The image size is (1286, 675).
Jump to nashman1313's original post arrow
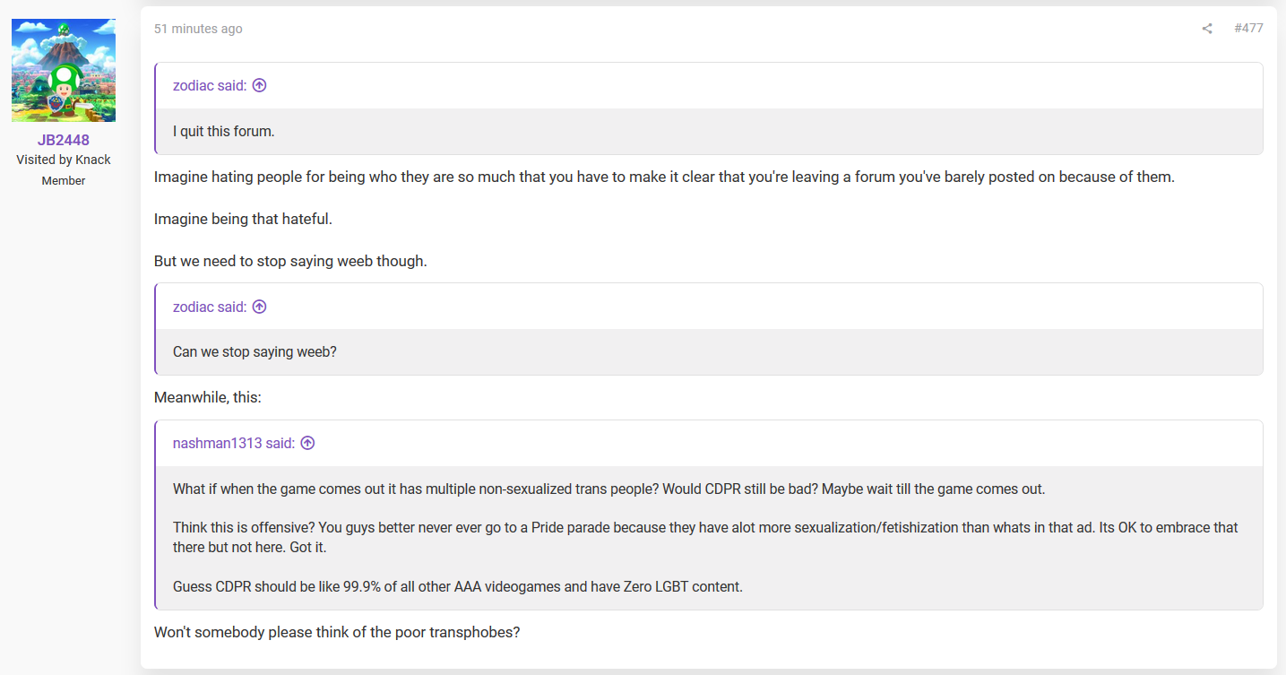(307, 443)
